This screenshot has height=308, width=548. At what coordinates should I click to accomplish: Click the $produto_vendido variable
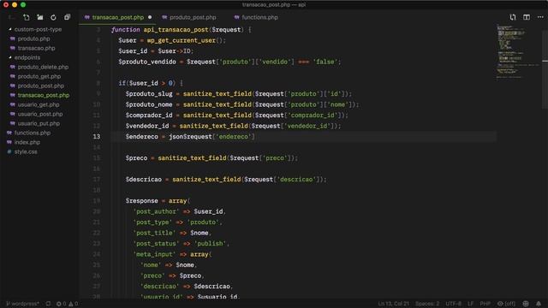click(x=147, y=62)
